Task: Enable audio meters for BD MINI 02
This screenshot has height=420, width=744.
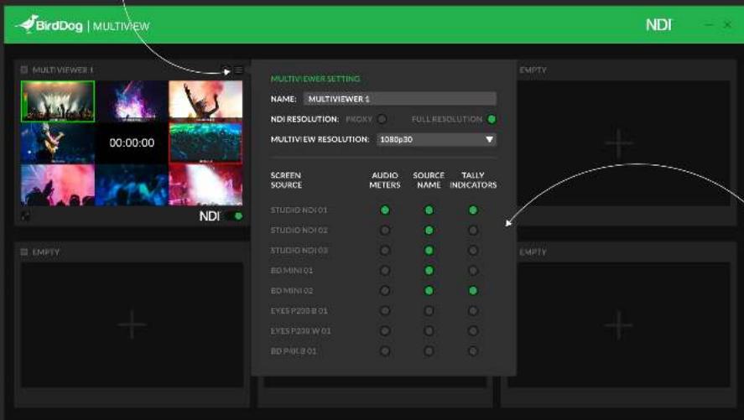Action: coord(385,291)
